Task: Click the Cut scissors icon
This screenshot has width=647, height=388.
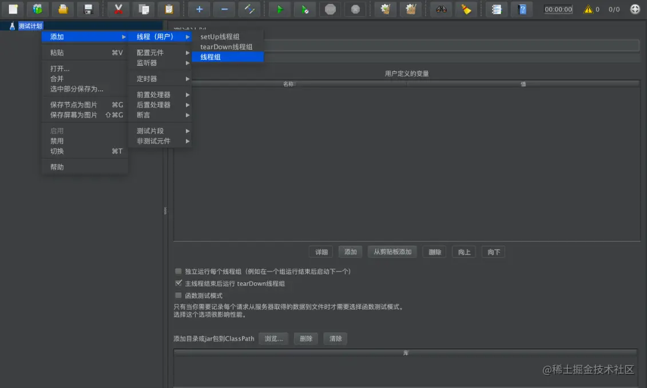Action: 118,9
